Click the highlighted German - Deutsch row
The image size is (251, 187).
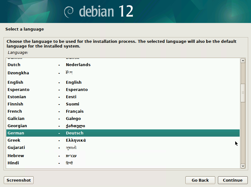[123, 133]
